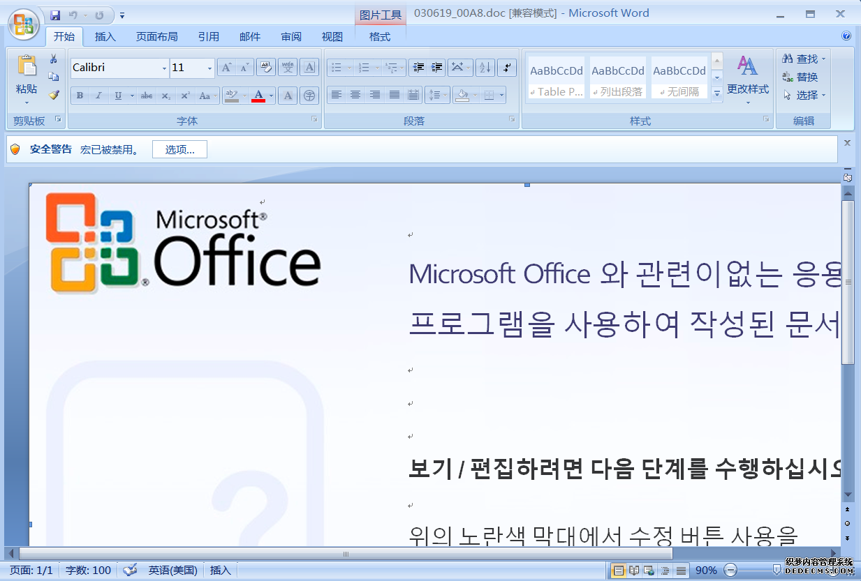Toggle bold formatting
This screenshot has height=581, width=861.
[80, 96]
